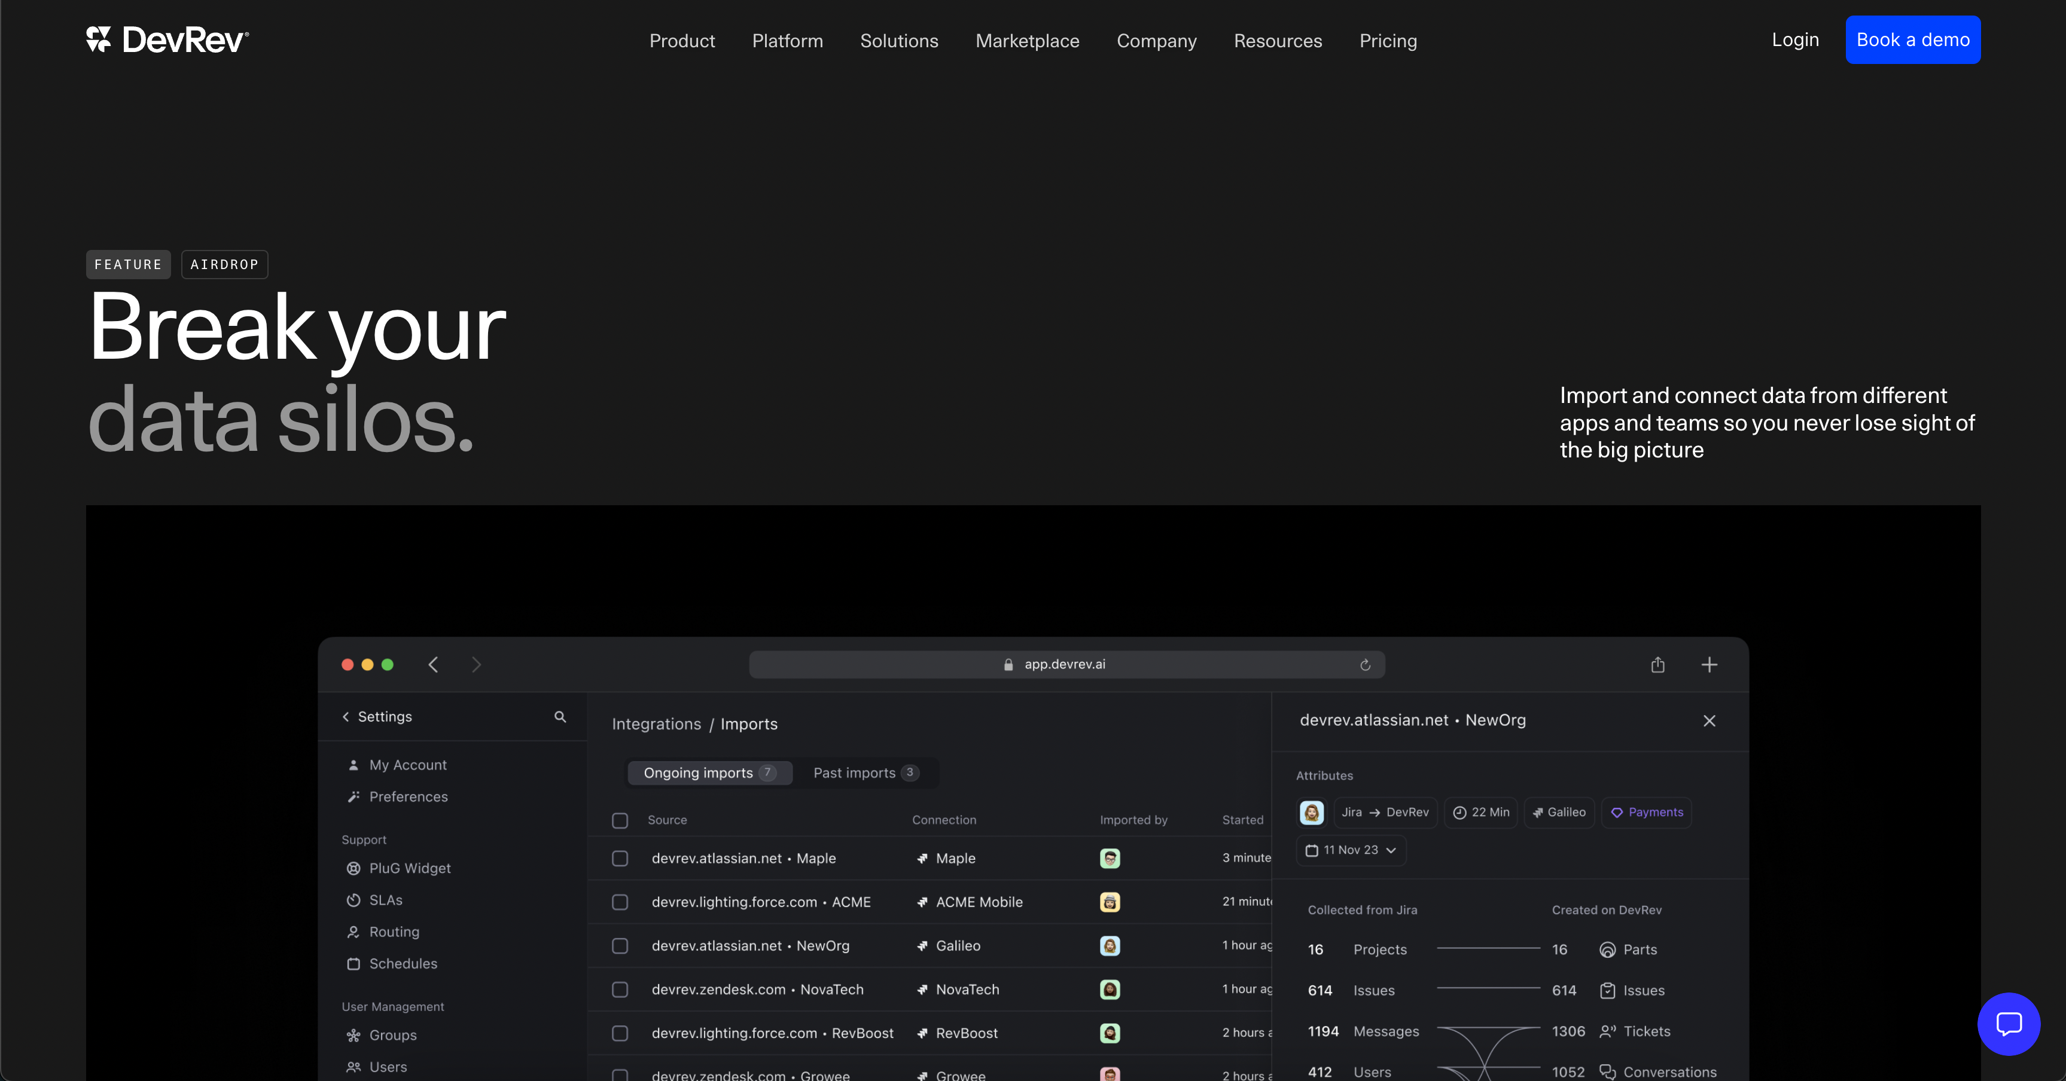
Task: Click the Login link
Action: (1795, 39)
